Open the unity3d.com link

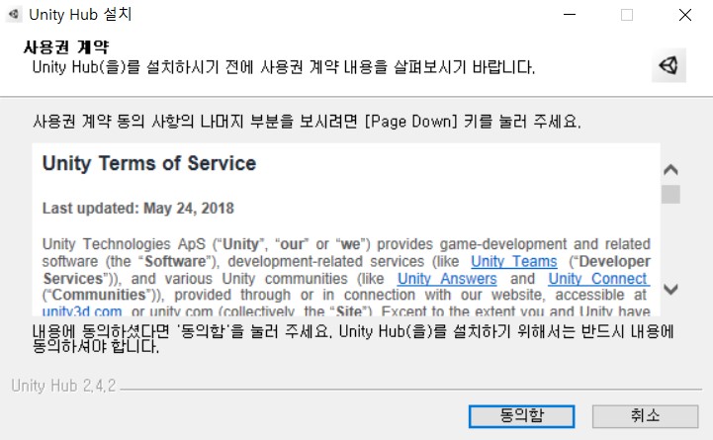(x=82, y=311)
